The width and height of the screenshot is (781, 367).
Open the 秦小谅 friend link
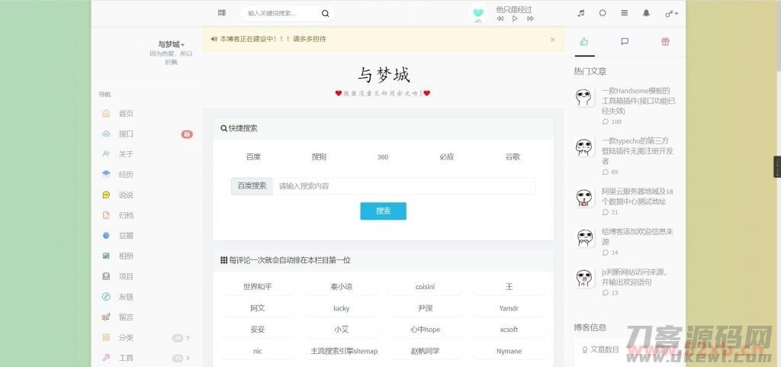pyautogui.click(x=341, y=287)
